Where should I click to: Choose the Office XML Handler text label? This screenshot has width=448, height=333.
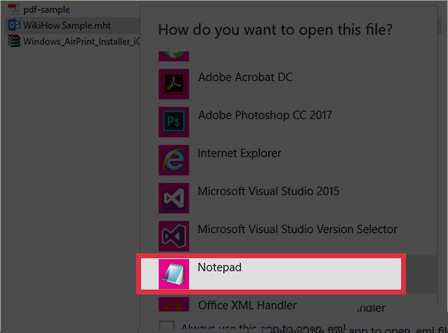tap(247, 306)
